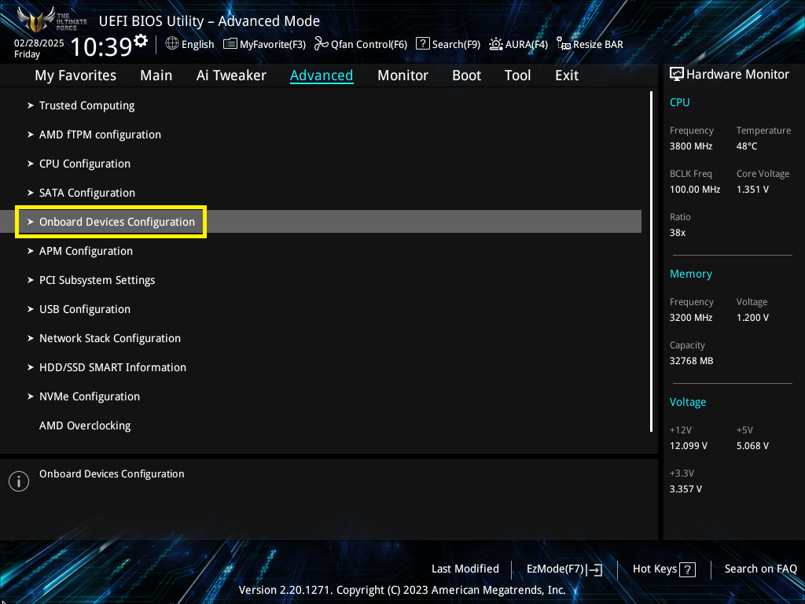
Task: Click the Ratio 38x value
Action: click(x=677, y=233)
